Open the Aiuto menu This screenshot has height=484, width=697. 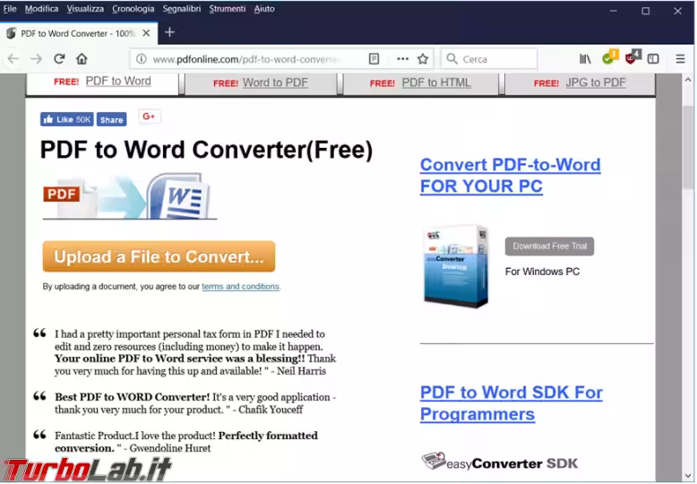(x=264, y=9)
